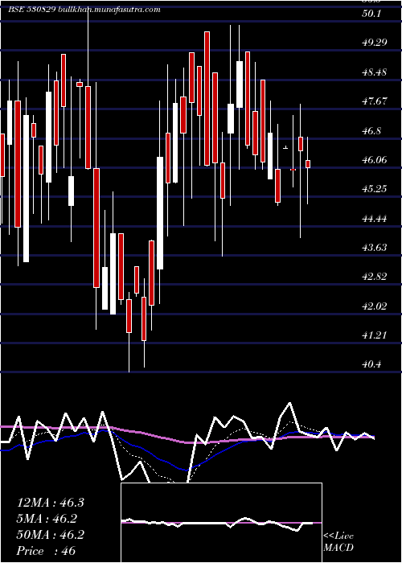Click the BSE bullkhan.munafasutra.com header text
The image size is (402, 563).
tap(84, 10)
